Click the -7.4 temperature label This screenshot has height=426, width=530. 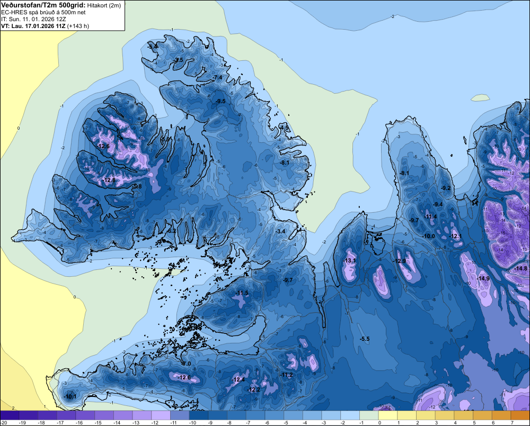217,78
